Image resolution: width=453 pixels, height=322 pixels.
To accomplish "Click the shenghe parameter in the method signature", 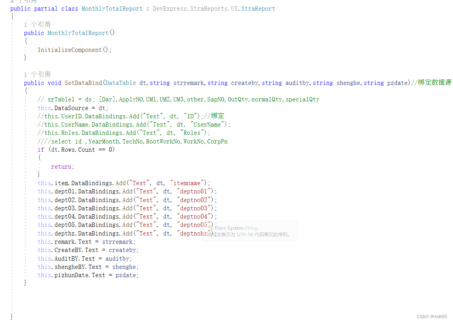I will [x=348, y=83].
